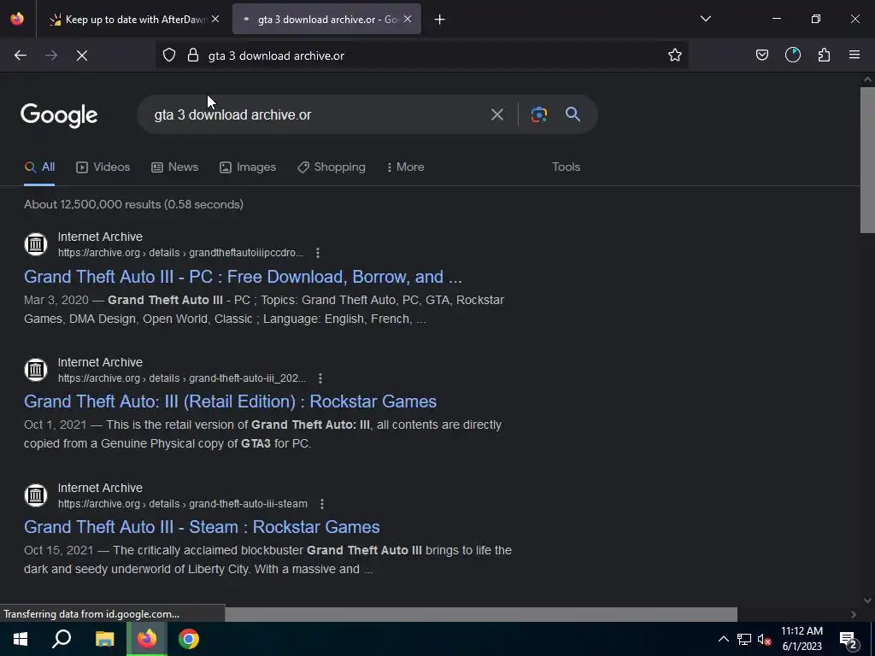Viewport: 875px width, 656px height.
Task: Click the forward navigation arrow
Action: [51, 56]
